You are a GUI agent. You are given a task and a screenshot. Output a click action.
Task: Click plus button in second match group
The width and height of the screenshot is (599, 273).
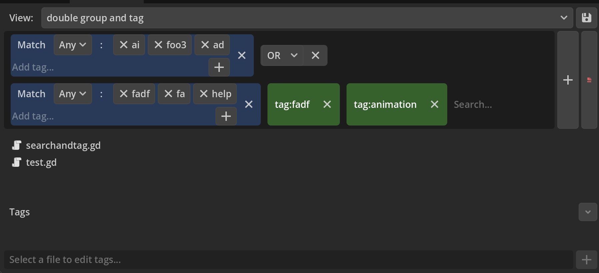[226, 116]
